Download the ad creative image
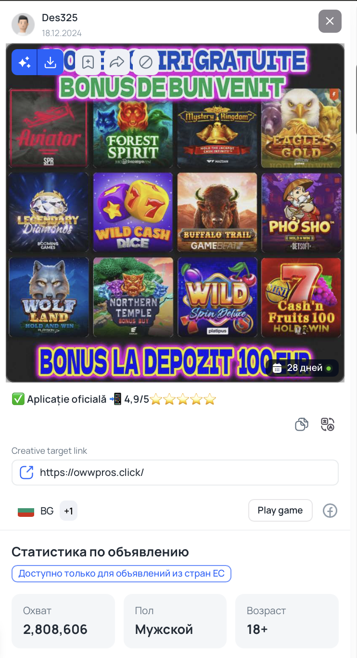The height and width of the screenshot is (658, 357). (x=51, y=62)
